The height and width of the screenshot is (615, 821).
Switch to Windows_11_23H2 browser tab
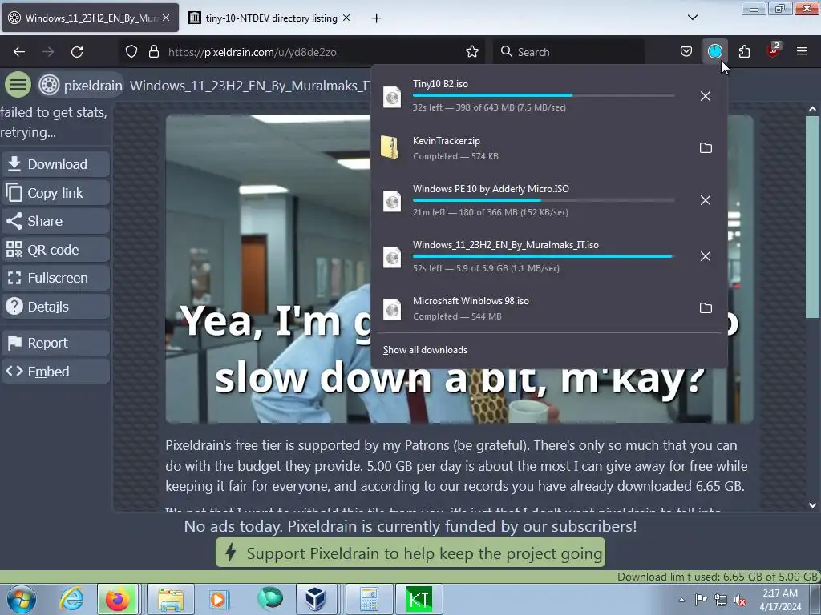point(90,18)
